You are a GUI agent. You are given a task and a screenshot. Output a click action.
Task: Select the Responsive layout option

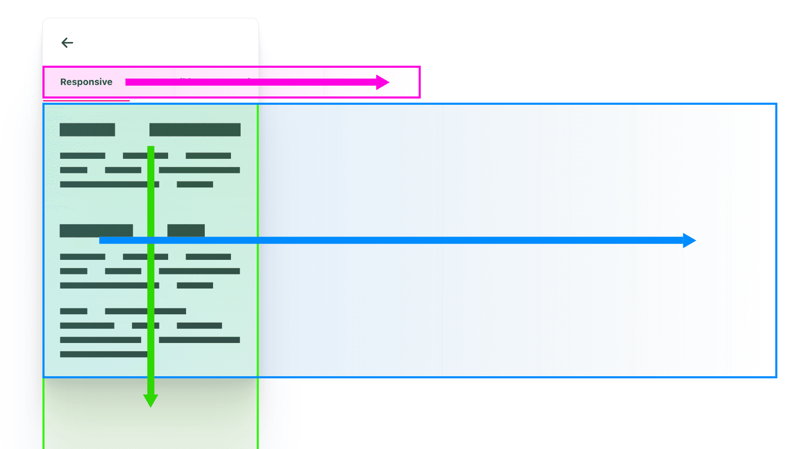[x=87, y=81]
